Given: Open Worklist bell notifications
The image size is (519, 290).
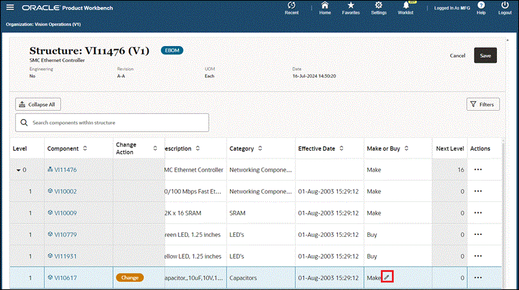Looking at the screenshot, I should tap(406, 5).
